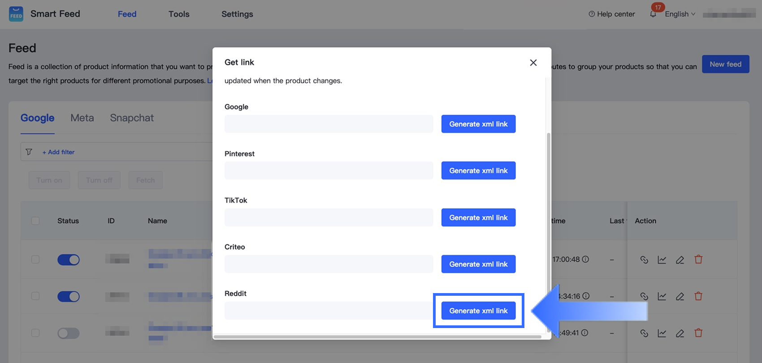The width and height of the screenshot is (762, 363).
Task: Open the Help center link
Action: click(611, 14)
